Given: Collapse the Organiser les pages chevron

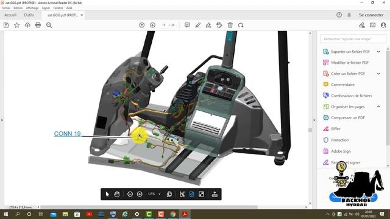Looking at the screenshot, I should point(378,106).
